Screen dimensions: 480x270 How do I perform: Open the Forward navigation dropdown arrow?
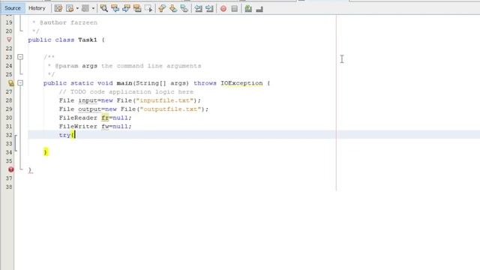[93, 8]
